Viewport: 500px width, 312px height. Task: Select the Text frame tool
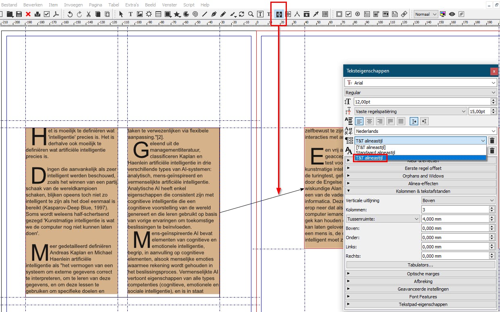click(x=131, y=14)
